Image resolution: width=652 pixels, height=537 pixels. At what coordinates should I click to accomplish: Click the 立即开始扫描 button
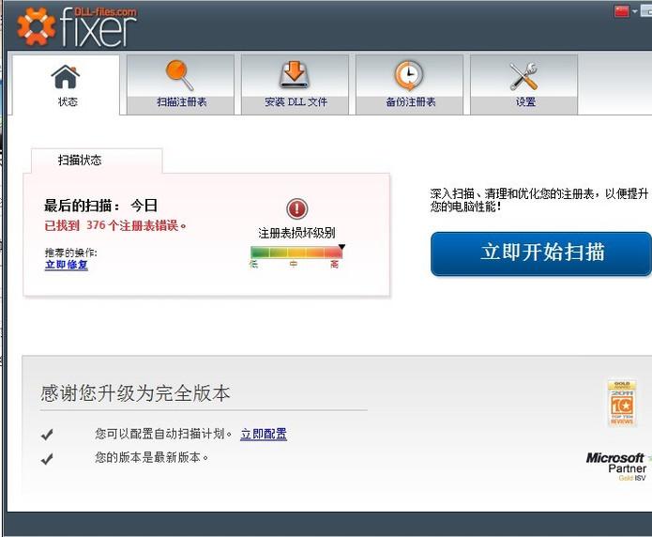[541, 253]
